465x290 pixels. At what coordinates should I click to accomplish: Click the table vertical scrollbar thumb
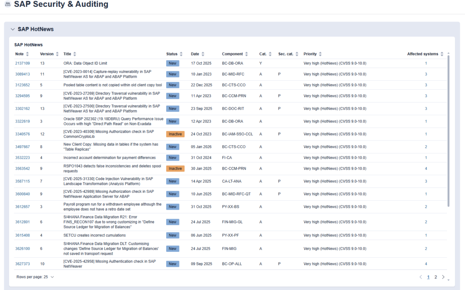pyautogui.click(x=448, y=131)
